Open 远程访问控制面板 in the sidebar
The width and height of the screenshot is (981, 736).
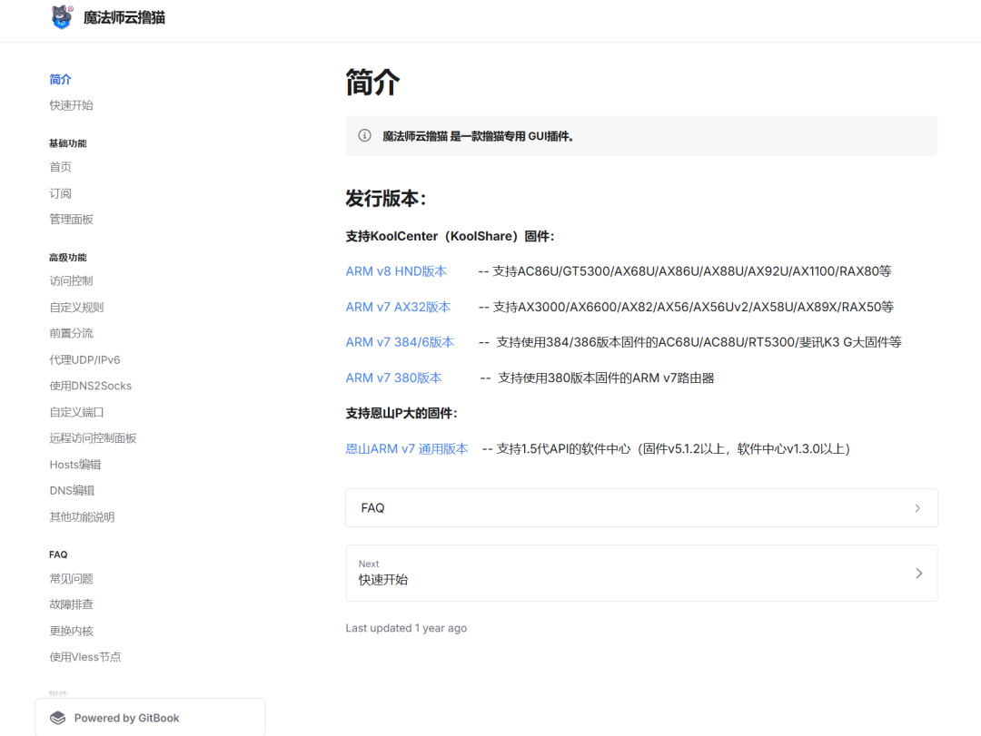pos(93,438)
